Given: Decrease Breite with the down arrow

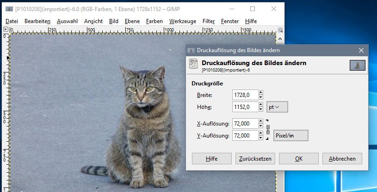Looking at the screenshot, I should click(261, 97).
